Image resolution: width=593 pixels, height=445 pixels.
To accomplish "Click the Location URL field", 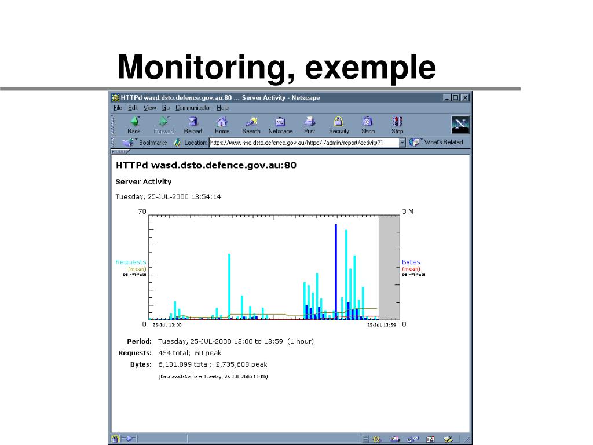I will click(x=304, y=143).
